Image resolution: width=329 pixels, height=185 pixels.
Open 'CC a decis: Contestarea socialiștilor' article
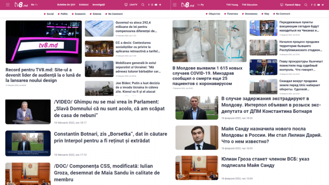(x=138, y=47)
